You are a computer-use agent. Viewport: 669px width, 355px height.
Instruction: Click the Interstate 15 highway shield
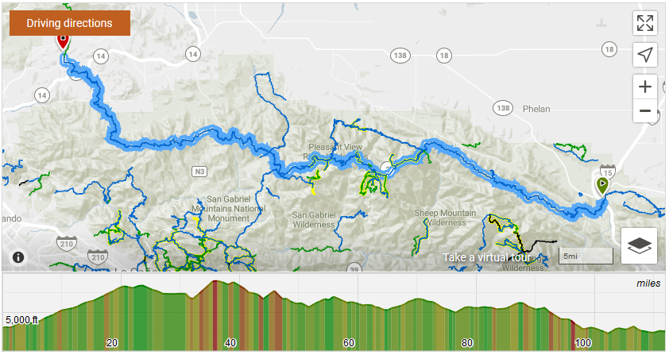tap(608, 171)
